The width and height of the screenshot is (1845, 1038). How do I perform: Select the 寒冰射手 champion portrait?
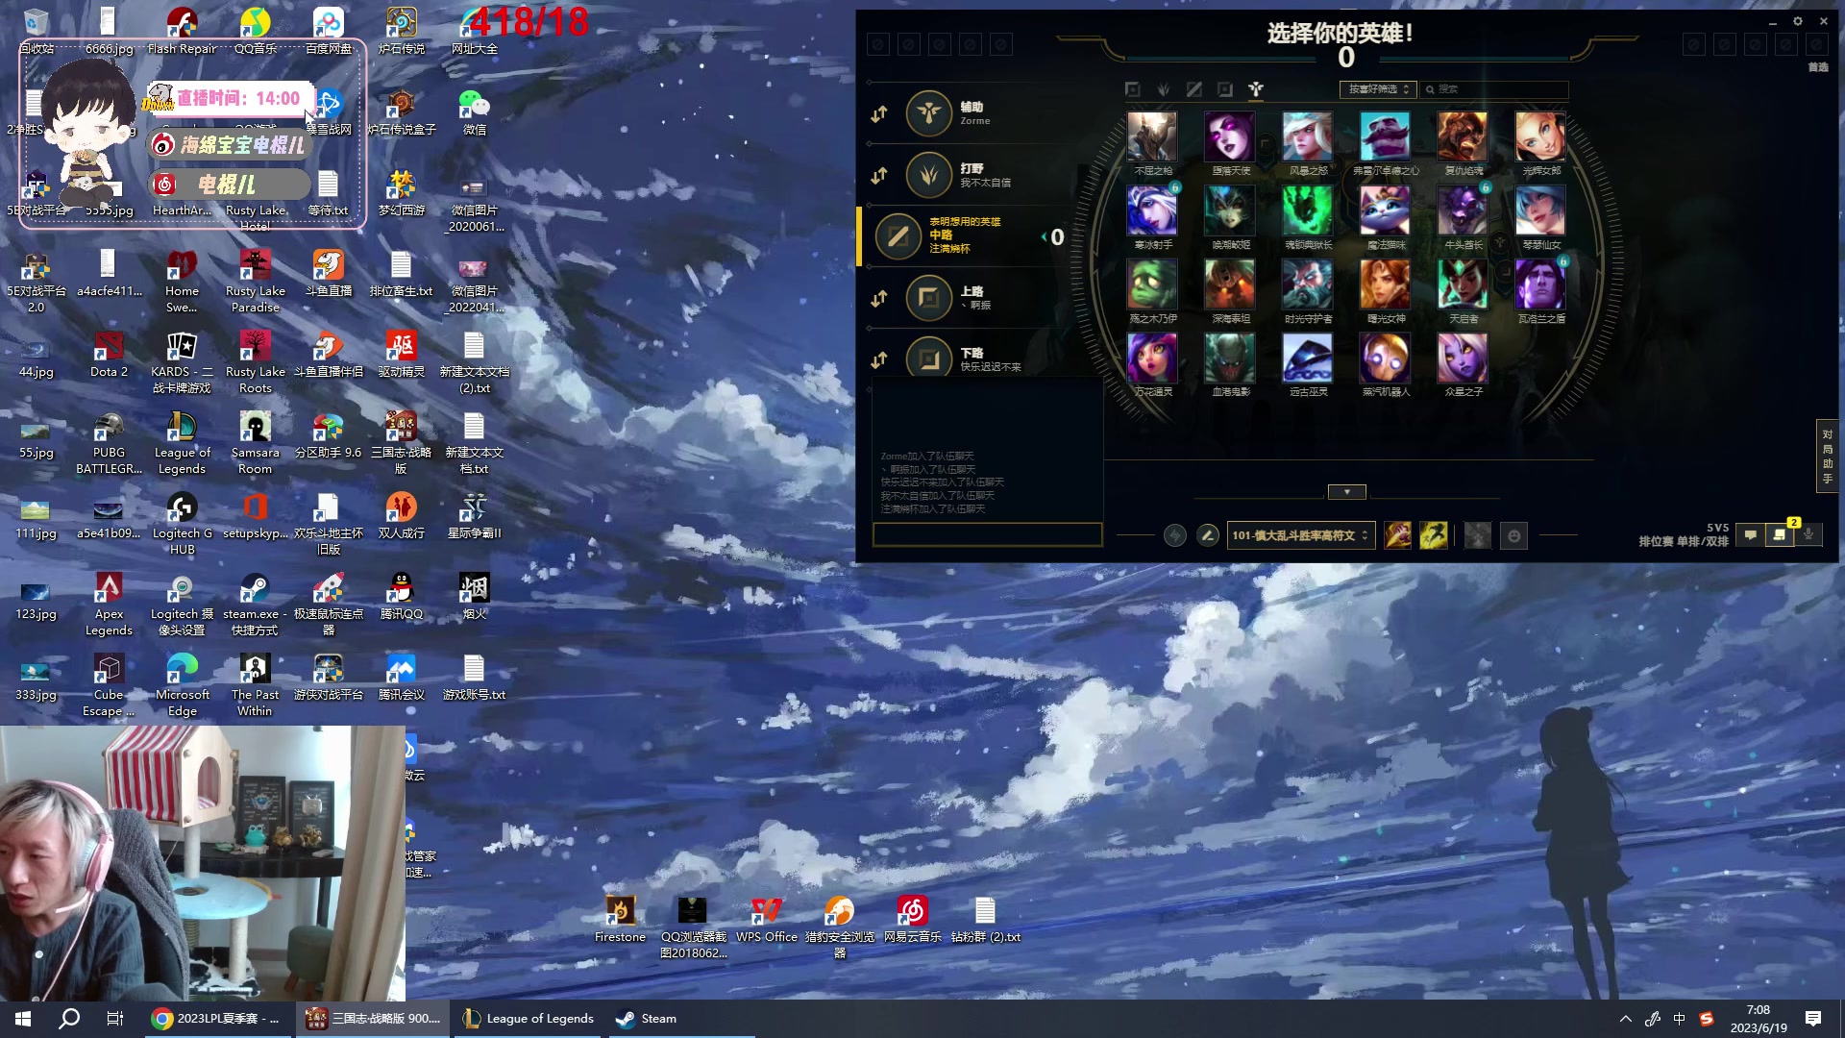(1152, 210)
